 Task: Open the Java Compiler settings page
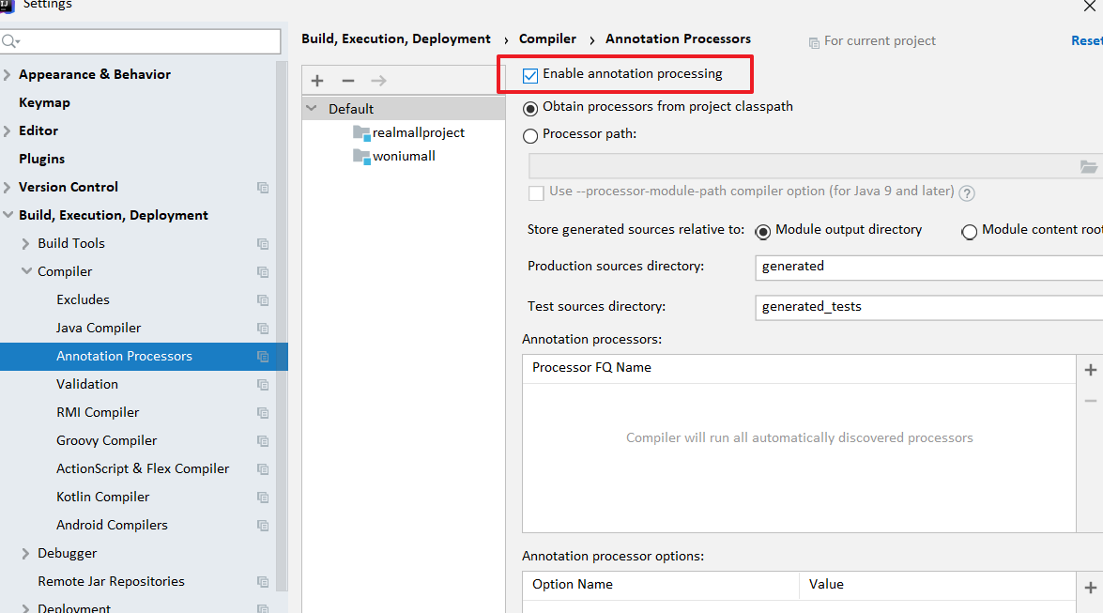click(99, 328)
